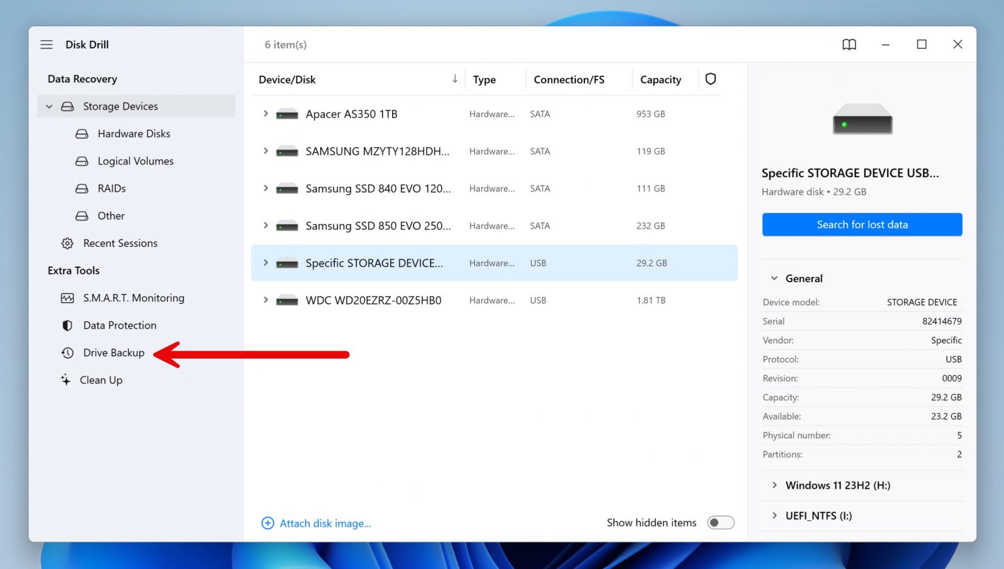Click the Specific STORAGE DEVICE row drive icon
1004x569 pixels.
point(287,263)
